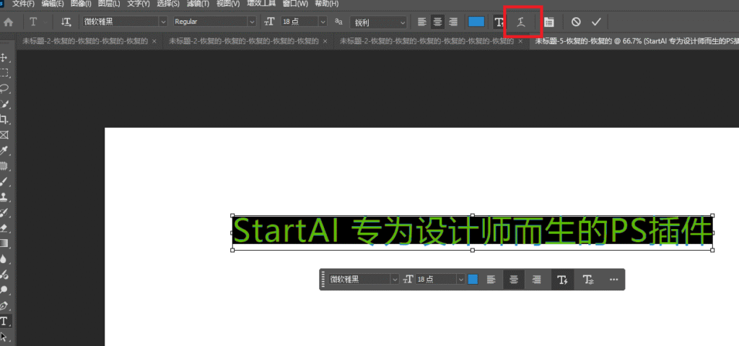Image resolution: width=739 pixels, height=346 pixels.
Task: Open the 编辑(E) menu
Action: (53, 4)
